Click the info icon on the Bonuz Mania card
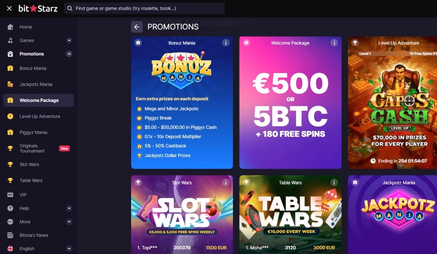This screenshot has width=437, height=254. pyautogui.click(x=226, y=42)
